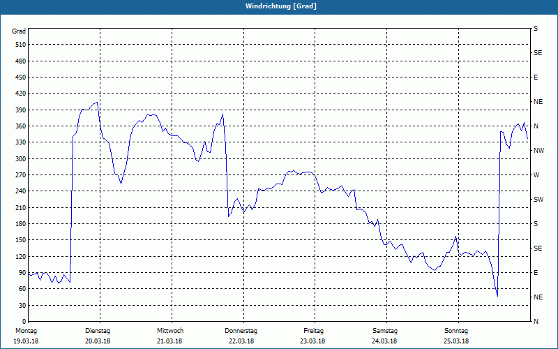Select the 480 value on the left axis
Viewport: 558px width, 349px height.
[x=20, y=61]
